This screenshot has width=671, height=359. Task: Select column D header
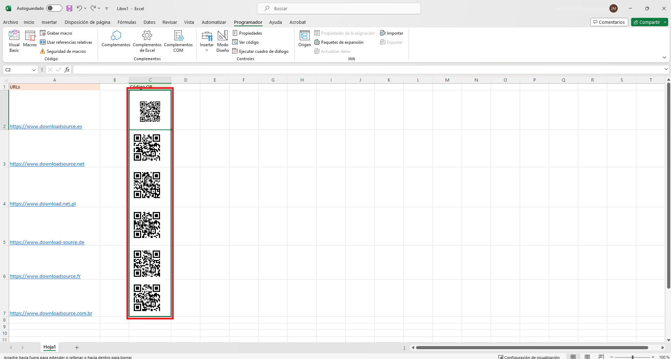click(x=186, y=80)
